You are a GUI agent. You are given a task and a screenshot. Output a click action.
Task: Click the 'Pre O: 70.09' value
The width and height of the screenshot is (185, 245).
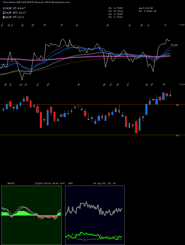tap(116, 8)
